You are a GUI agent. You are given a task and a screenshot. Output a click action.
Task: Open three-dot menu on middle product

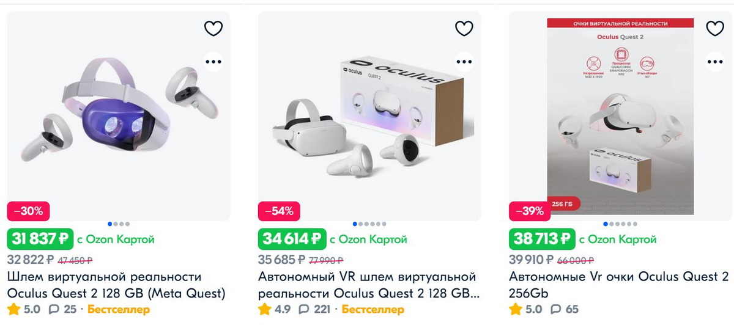464,62
